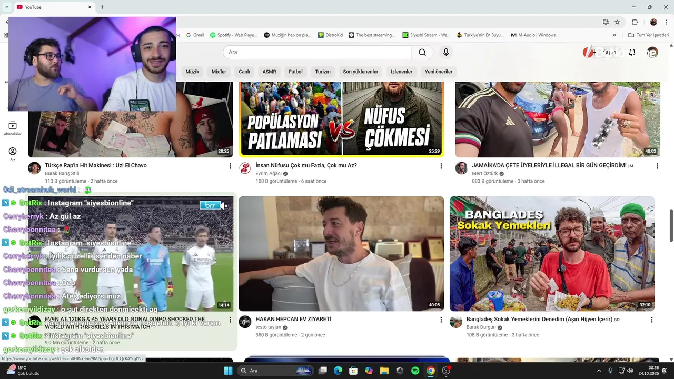The image size is (674, 379).
Task: Open a new Chrome tab with plus
Action: pos(102,7)
